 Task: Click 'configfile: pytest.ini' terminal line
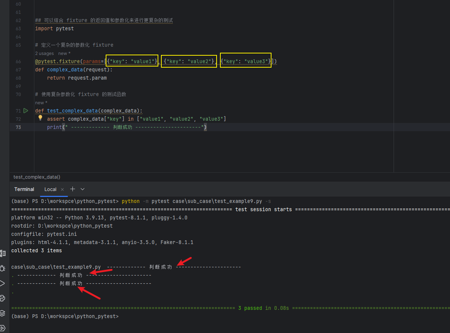coord(44,234)
